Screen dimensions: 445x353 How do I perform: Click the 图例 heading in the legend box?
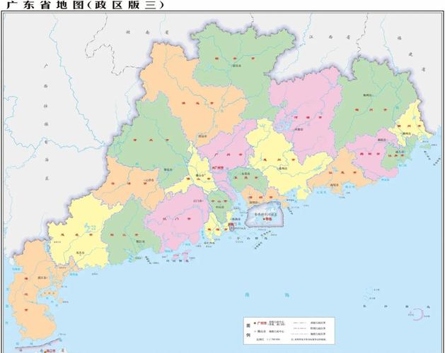(x=248, y=330)
